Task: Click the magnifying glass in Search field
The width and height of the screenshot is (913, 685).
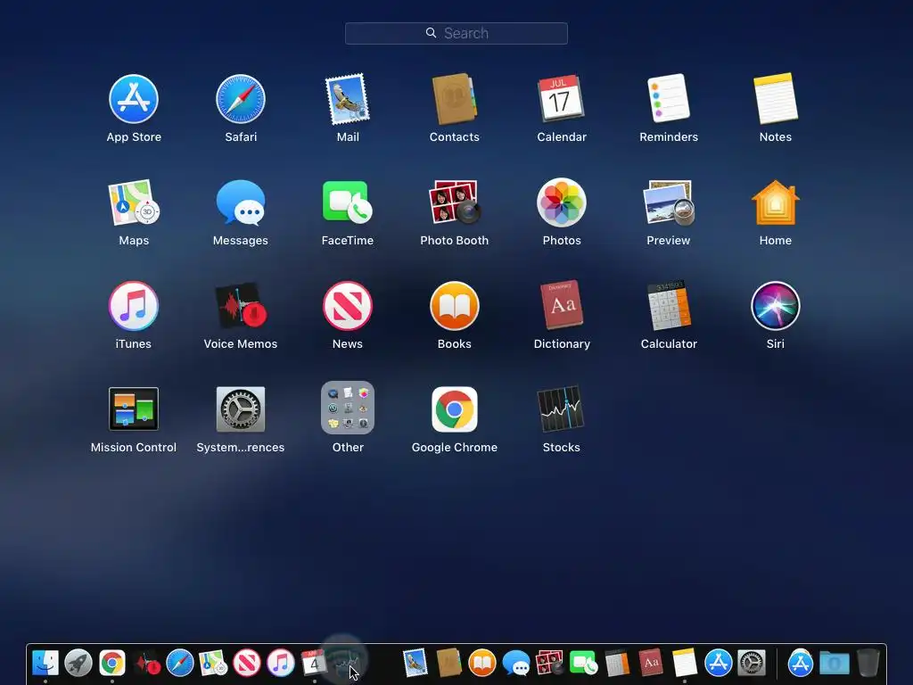Action: [431, 33]
